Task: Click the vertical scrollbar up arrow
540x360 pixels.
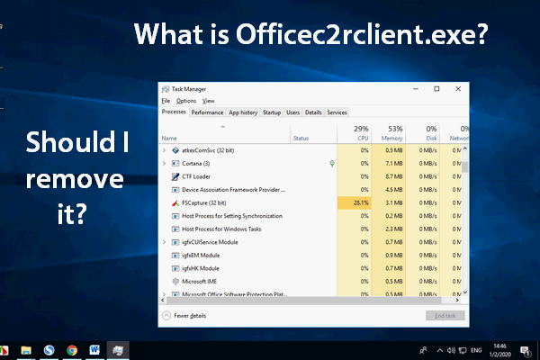Action: pyautogui.click(x=465, y=148)
